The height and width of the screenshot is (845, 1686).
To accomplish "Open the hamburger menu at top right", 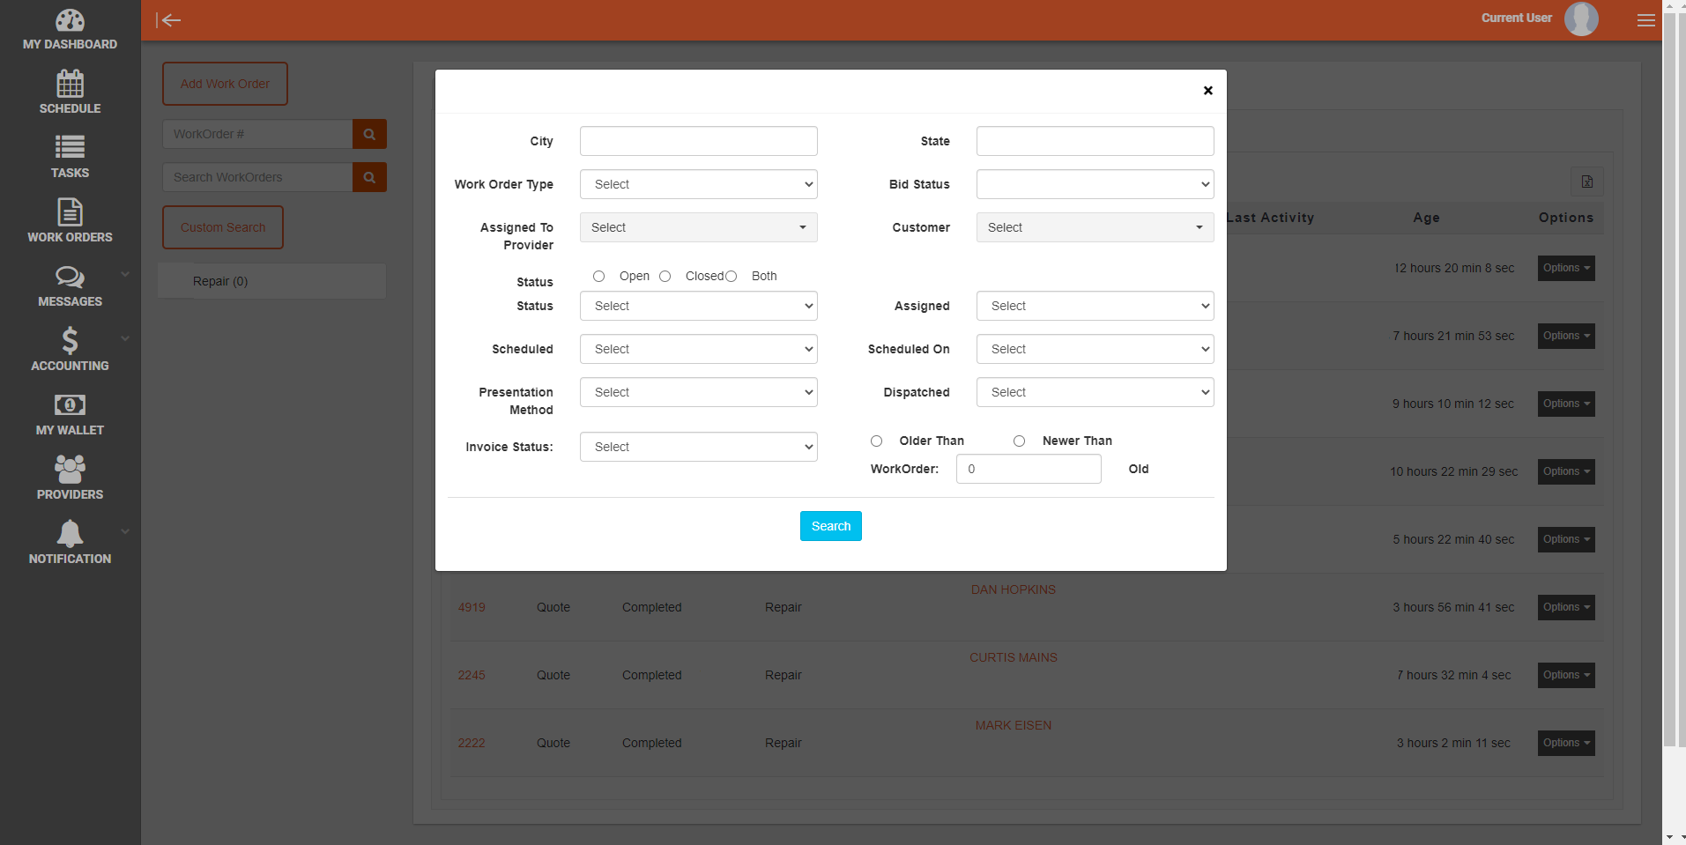I will (x=1645, y=20).
